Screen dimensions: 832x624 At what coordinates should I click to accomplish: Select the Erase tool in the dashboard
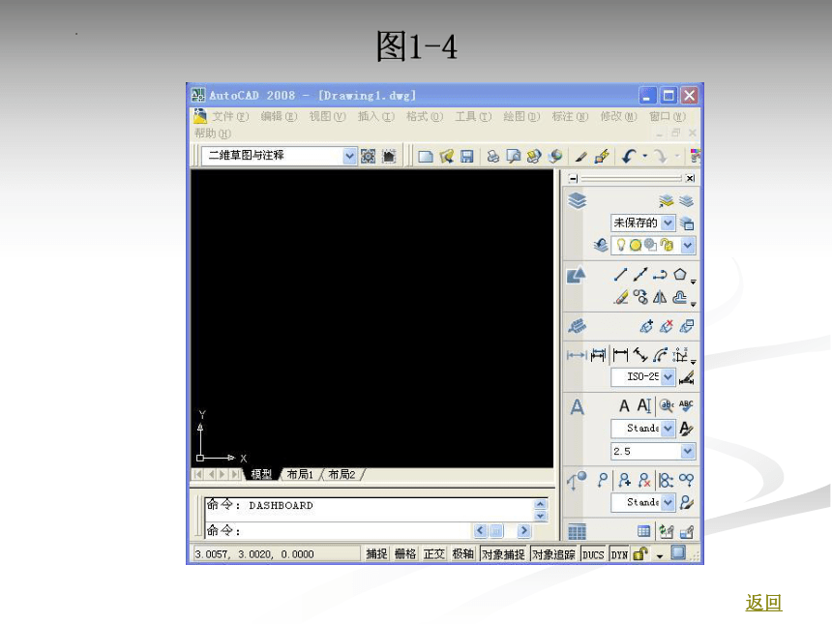(x=620, y=297)
